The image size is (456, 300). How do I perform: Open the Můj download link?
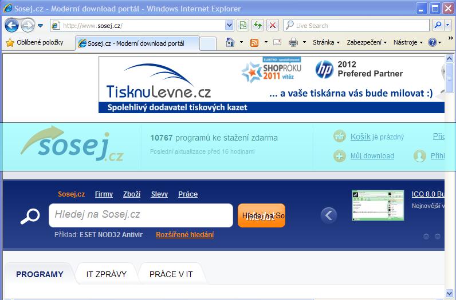click(x=372, y=156)
